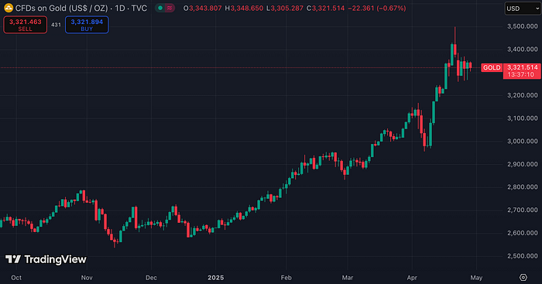Click the 2,700.000 price axis label
The image size is (542, 284).
(x=523, y=210)
